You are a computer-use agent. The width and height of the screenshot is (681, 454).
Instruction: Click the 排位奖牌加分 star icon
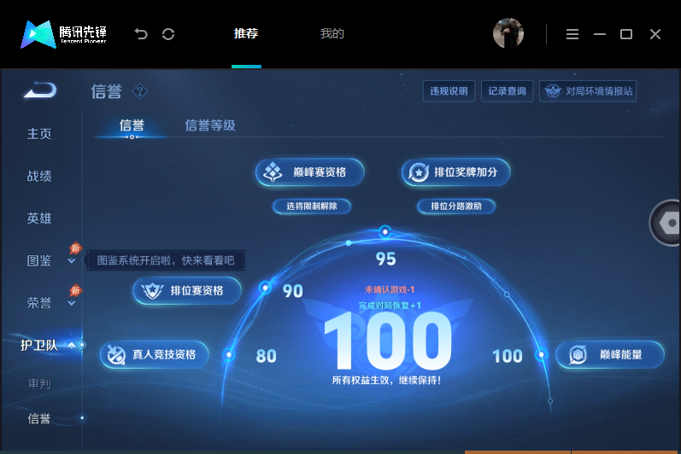point(419,172)
